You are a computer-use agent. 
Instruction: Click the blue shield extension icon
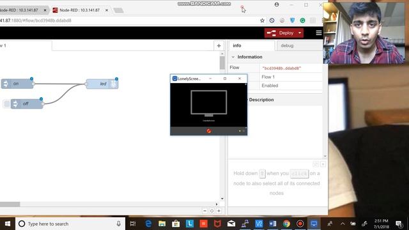pyautogui.click(x=292, y=20)
